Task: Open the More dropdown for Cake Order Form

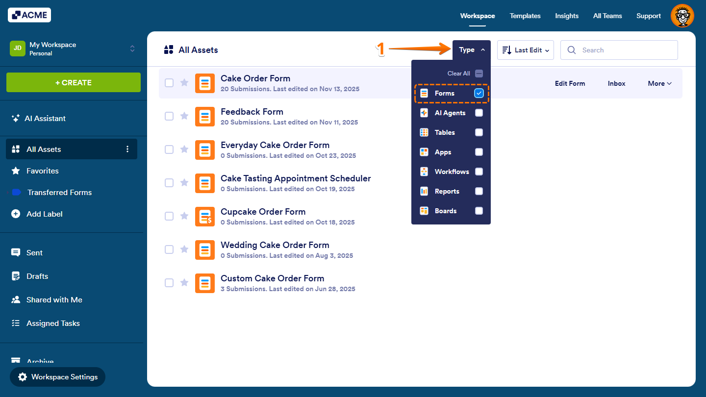Action: click(x=659, y=83)
